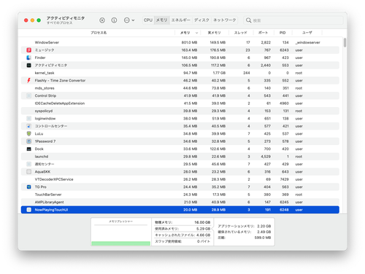Click the 物理メモリ 16.00 GB entry
This screenshot has width=365, height=274.
point(182,222)
